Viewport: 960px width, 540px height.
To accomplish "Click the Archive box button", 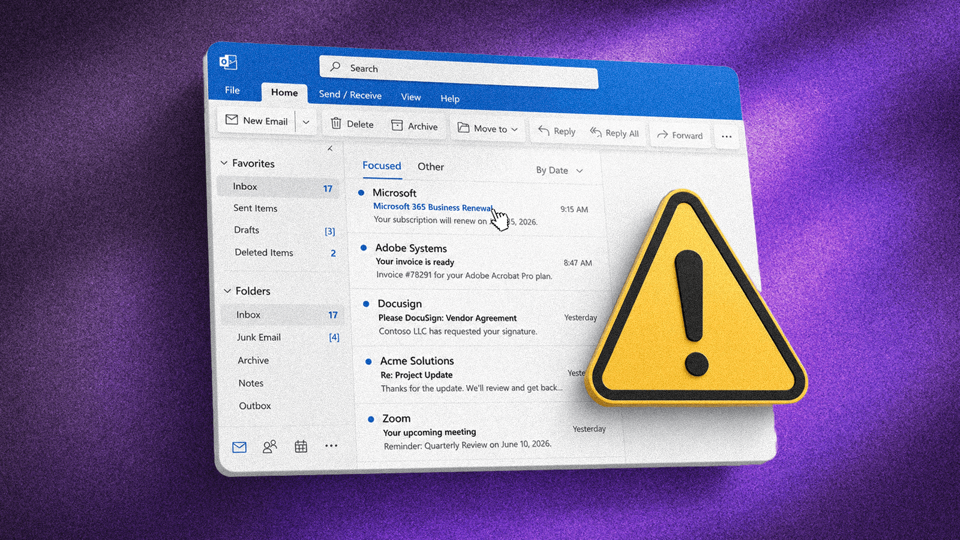I will (415, 126).
